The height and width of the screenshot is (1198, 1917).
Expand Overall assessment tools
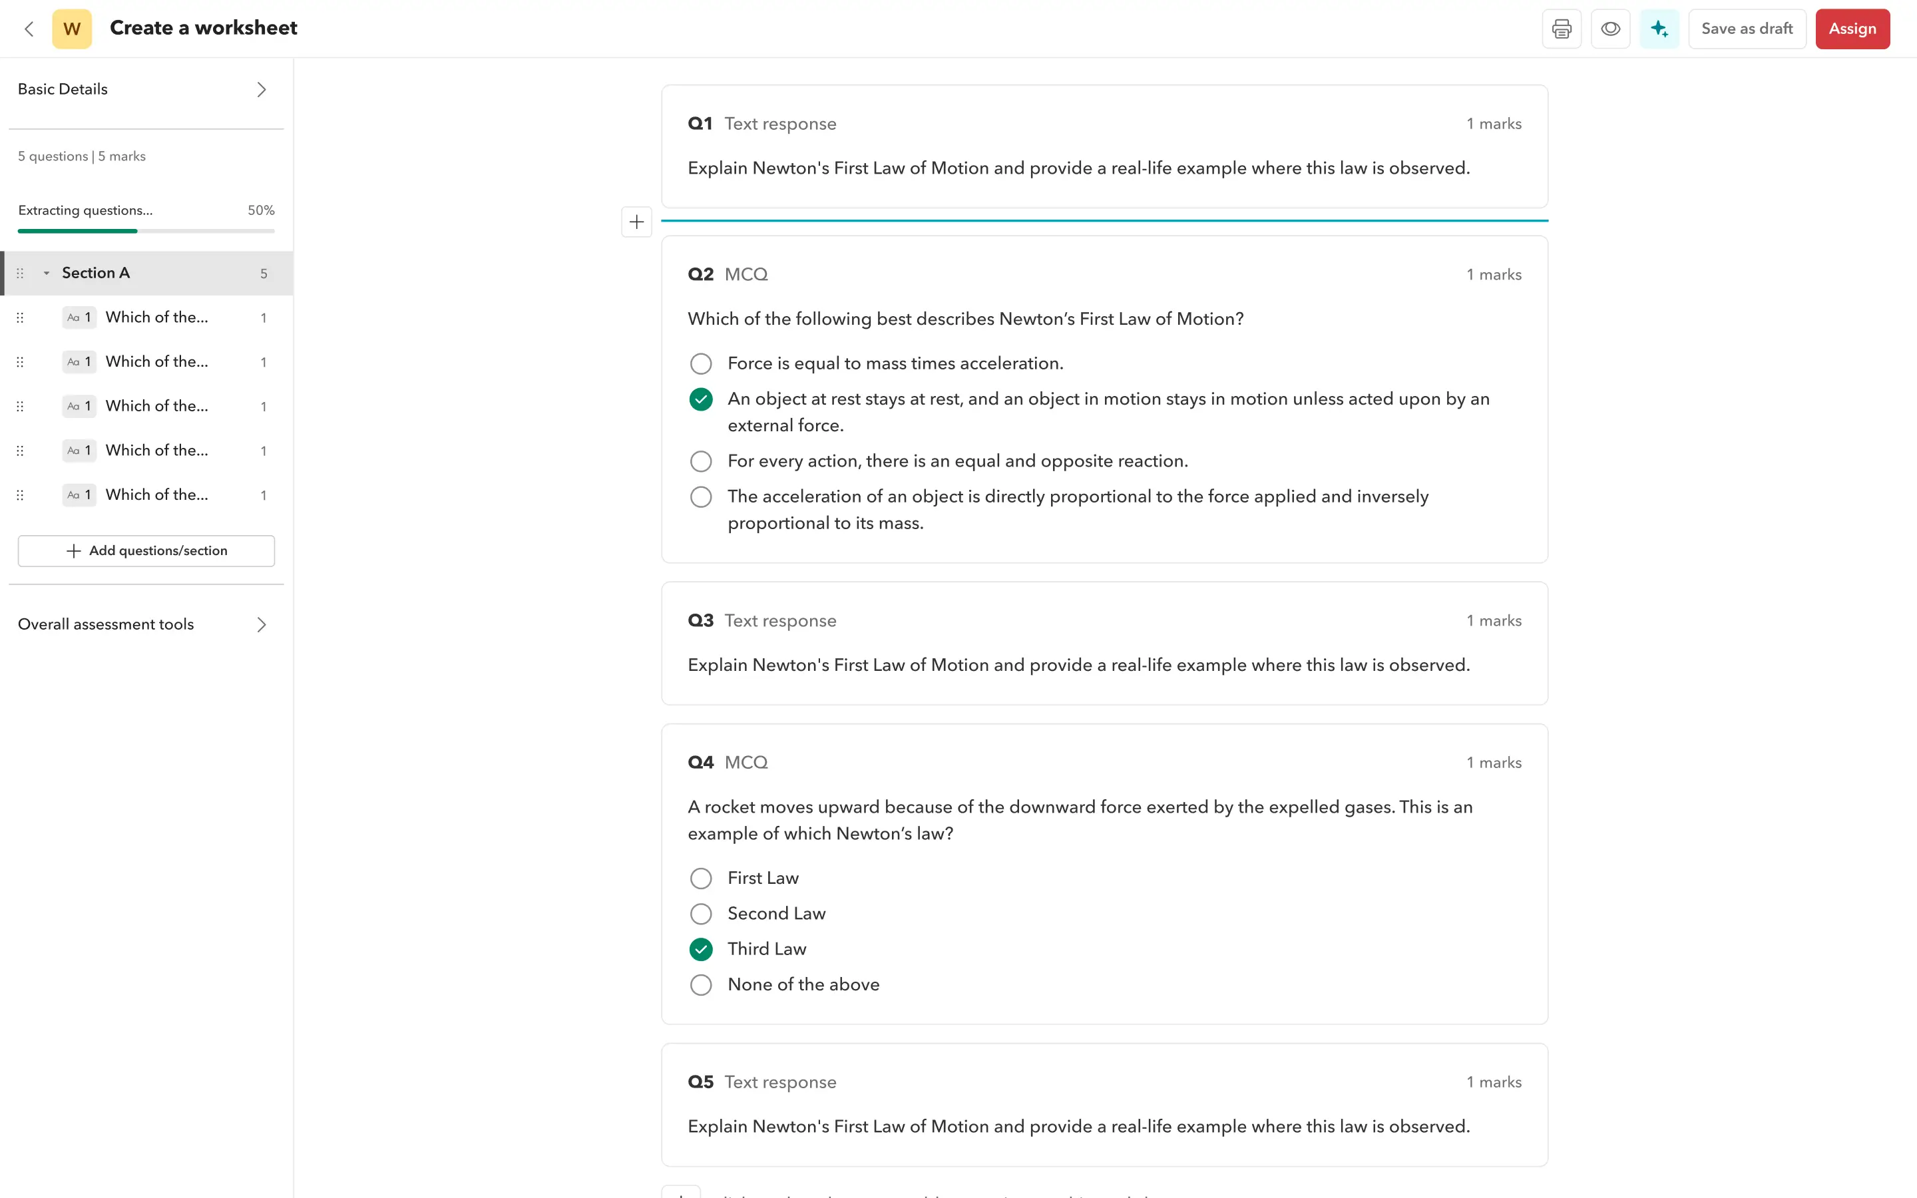(262, 624)
